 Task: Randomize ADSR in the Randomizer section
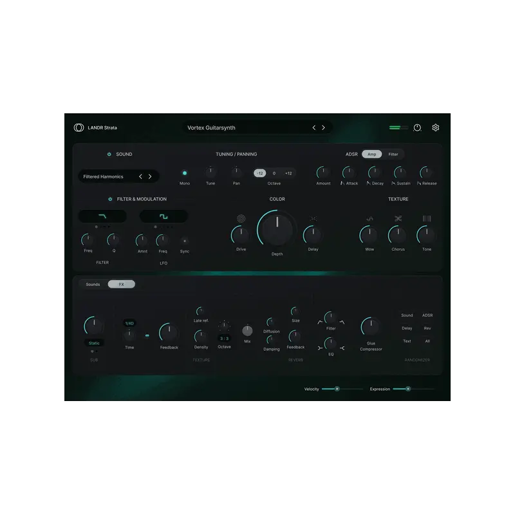click(427, 315)
